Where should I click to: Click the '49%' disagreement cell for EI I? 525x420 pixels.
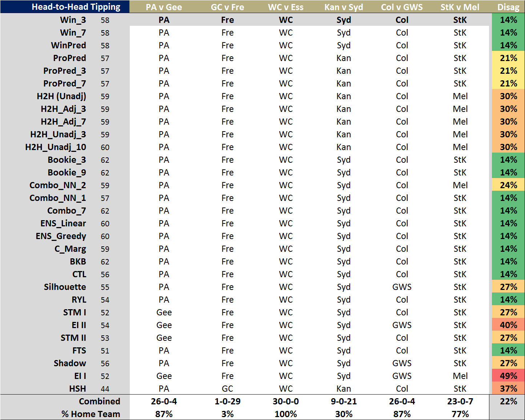click(508, 376)
